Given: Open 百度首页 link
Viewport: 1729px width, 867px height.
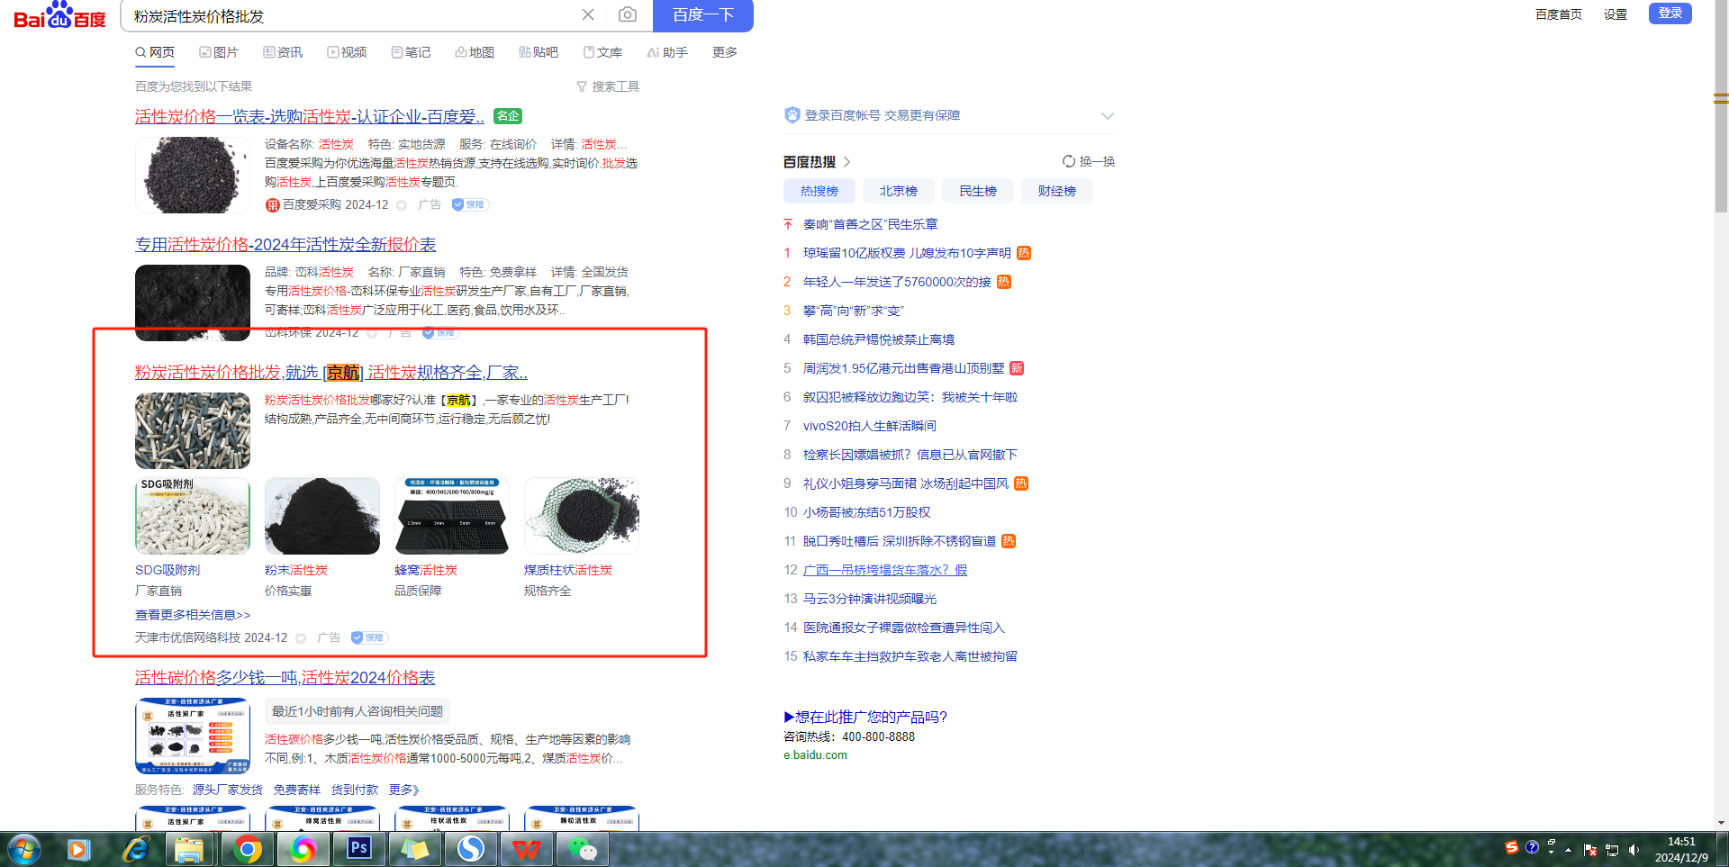Looking at the screenshot, I should [1559, 14].
